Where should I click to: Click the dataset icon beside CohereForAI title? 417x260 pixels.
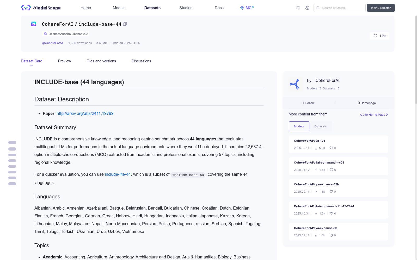click(34, 24)
